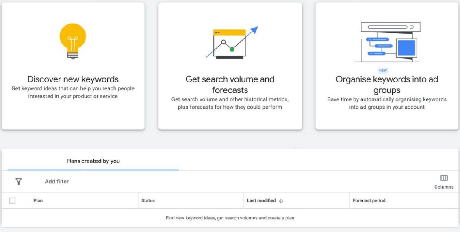Click the 'Find new keyword ideas' empty message

tap(230, 218)
